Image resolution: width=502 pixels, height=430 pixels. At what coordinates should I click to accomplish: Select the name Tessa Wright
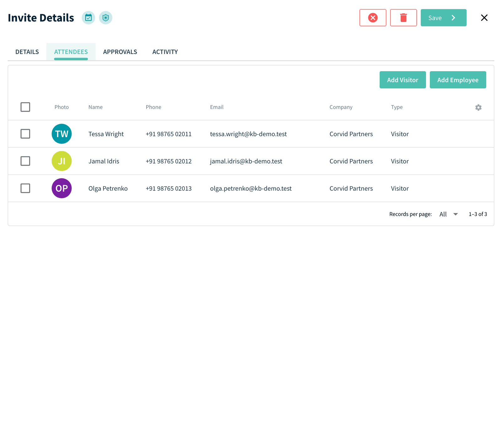click(106, 134)
